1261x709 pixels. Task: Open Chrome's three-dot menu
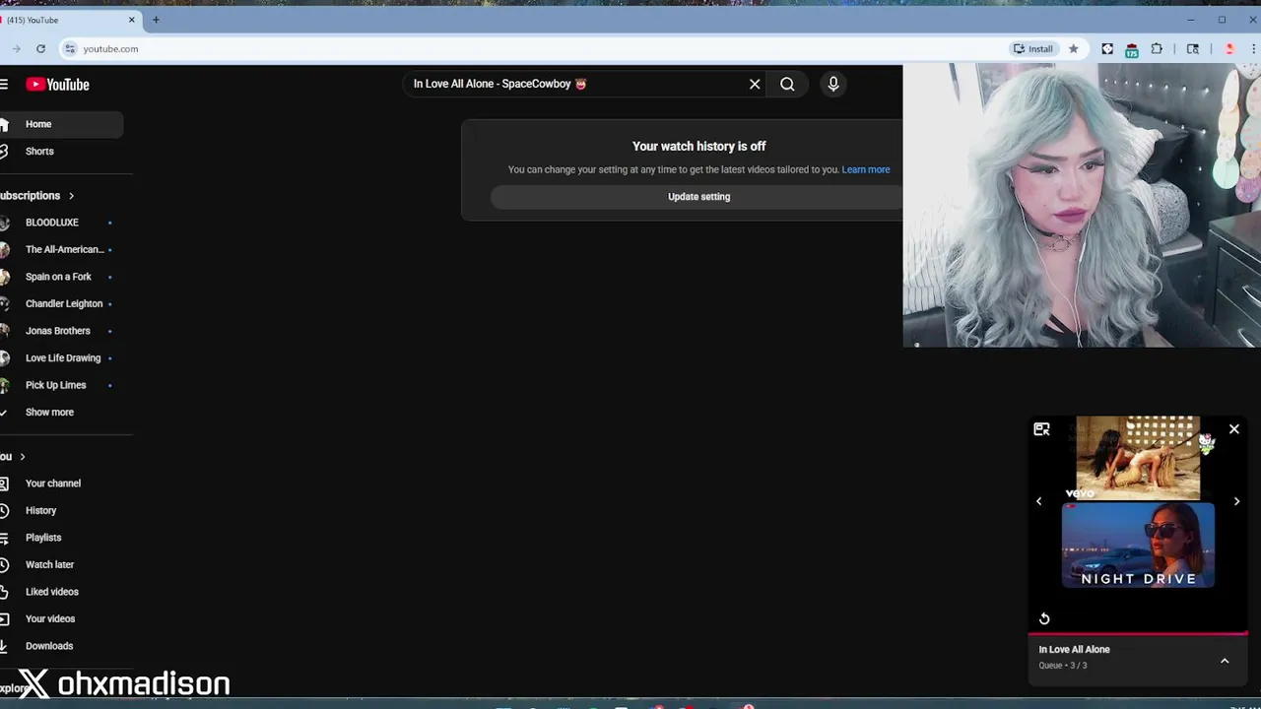tap(1253, 48)
